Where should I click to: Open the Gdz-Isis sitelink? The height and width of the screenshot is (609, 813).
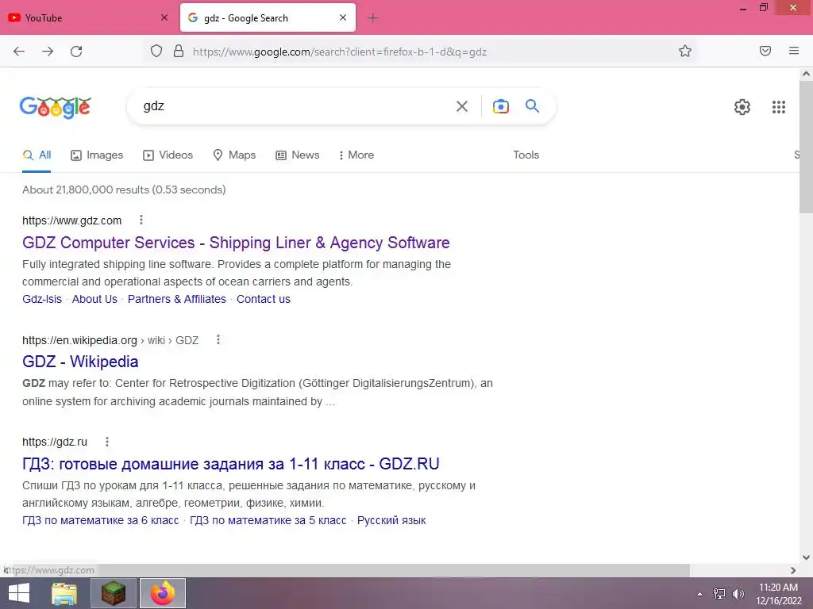(42, 299)
